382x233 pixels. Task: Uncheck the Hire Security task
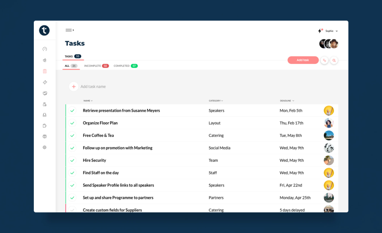[72, 161]
